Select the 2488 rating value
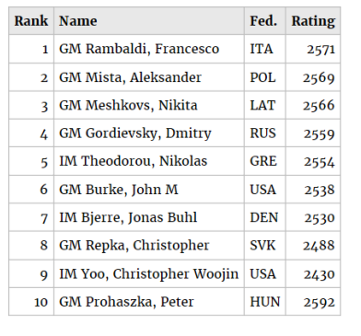This screenshot has width=361, height=336. pyautogui.click(x=319, y=246)
